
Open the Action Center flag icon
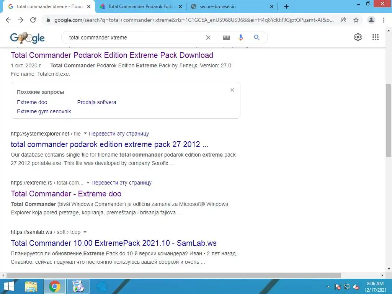(x=338, y=287)
